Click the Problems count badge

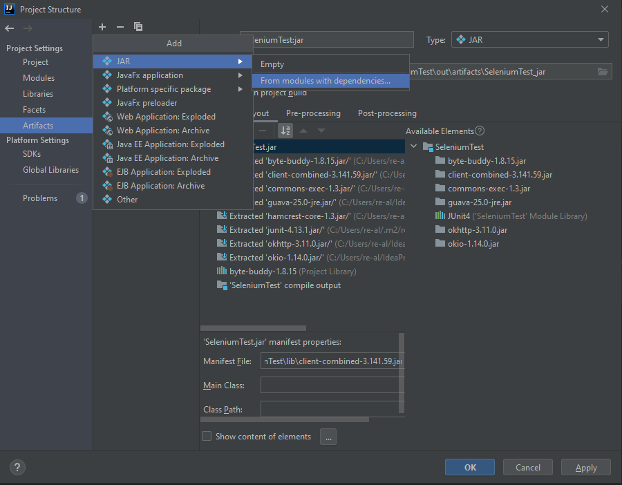click(82, 198)
